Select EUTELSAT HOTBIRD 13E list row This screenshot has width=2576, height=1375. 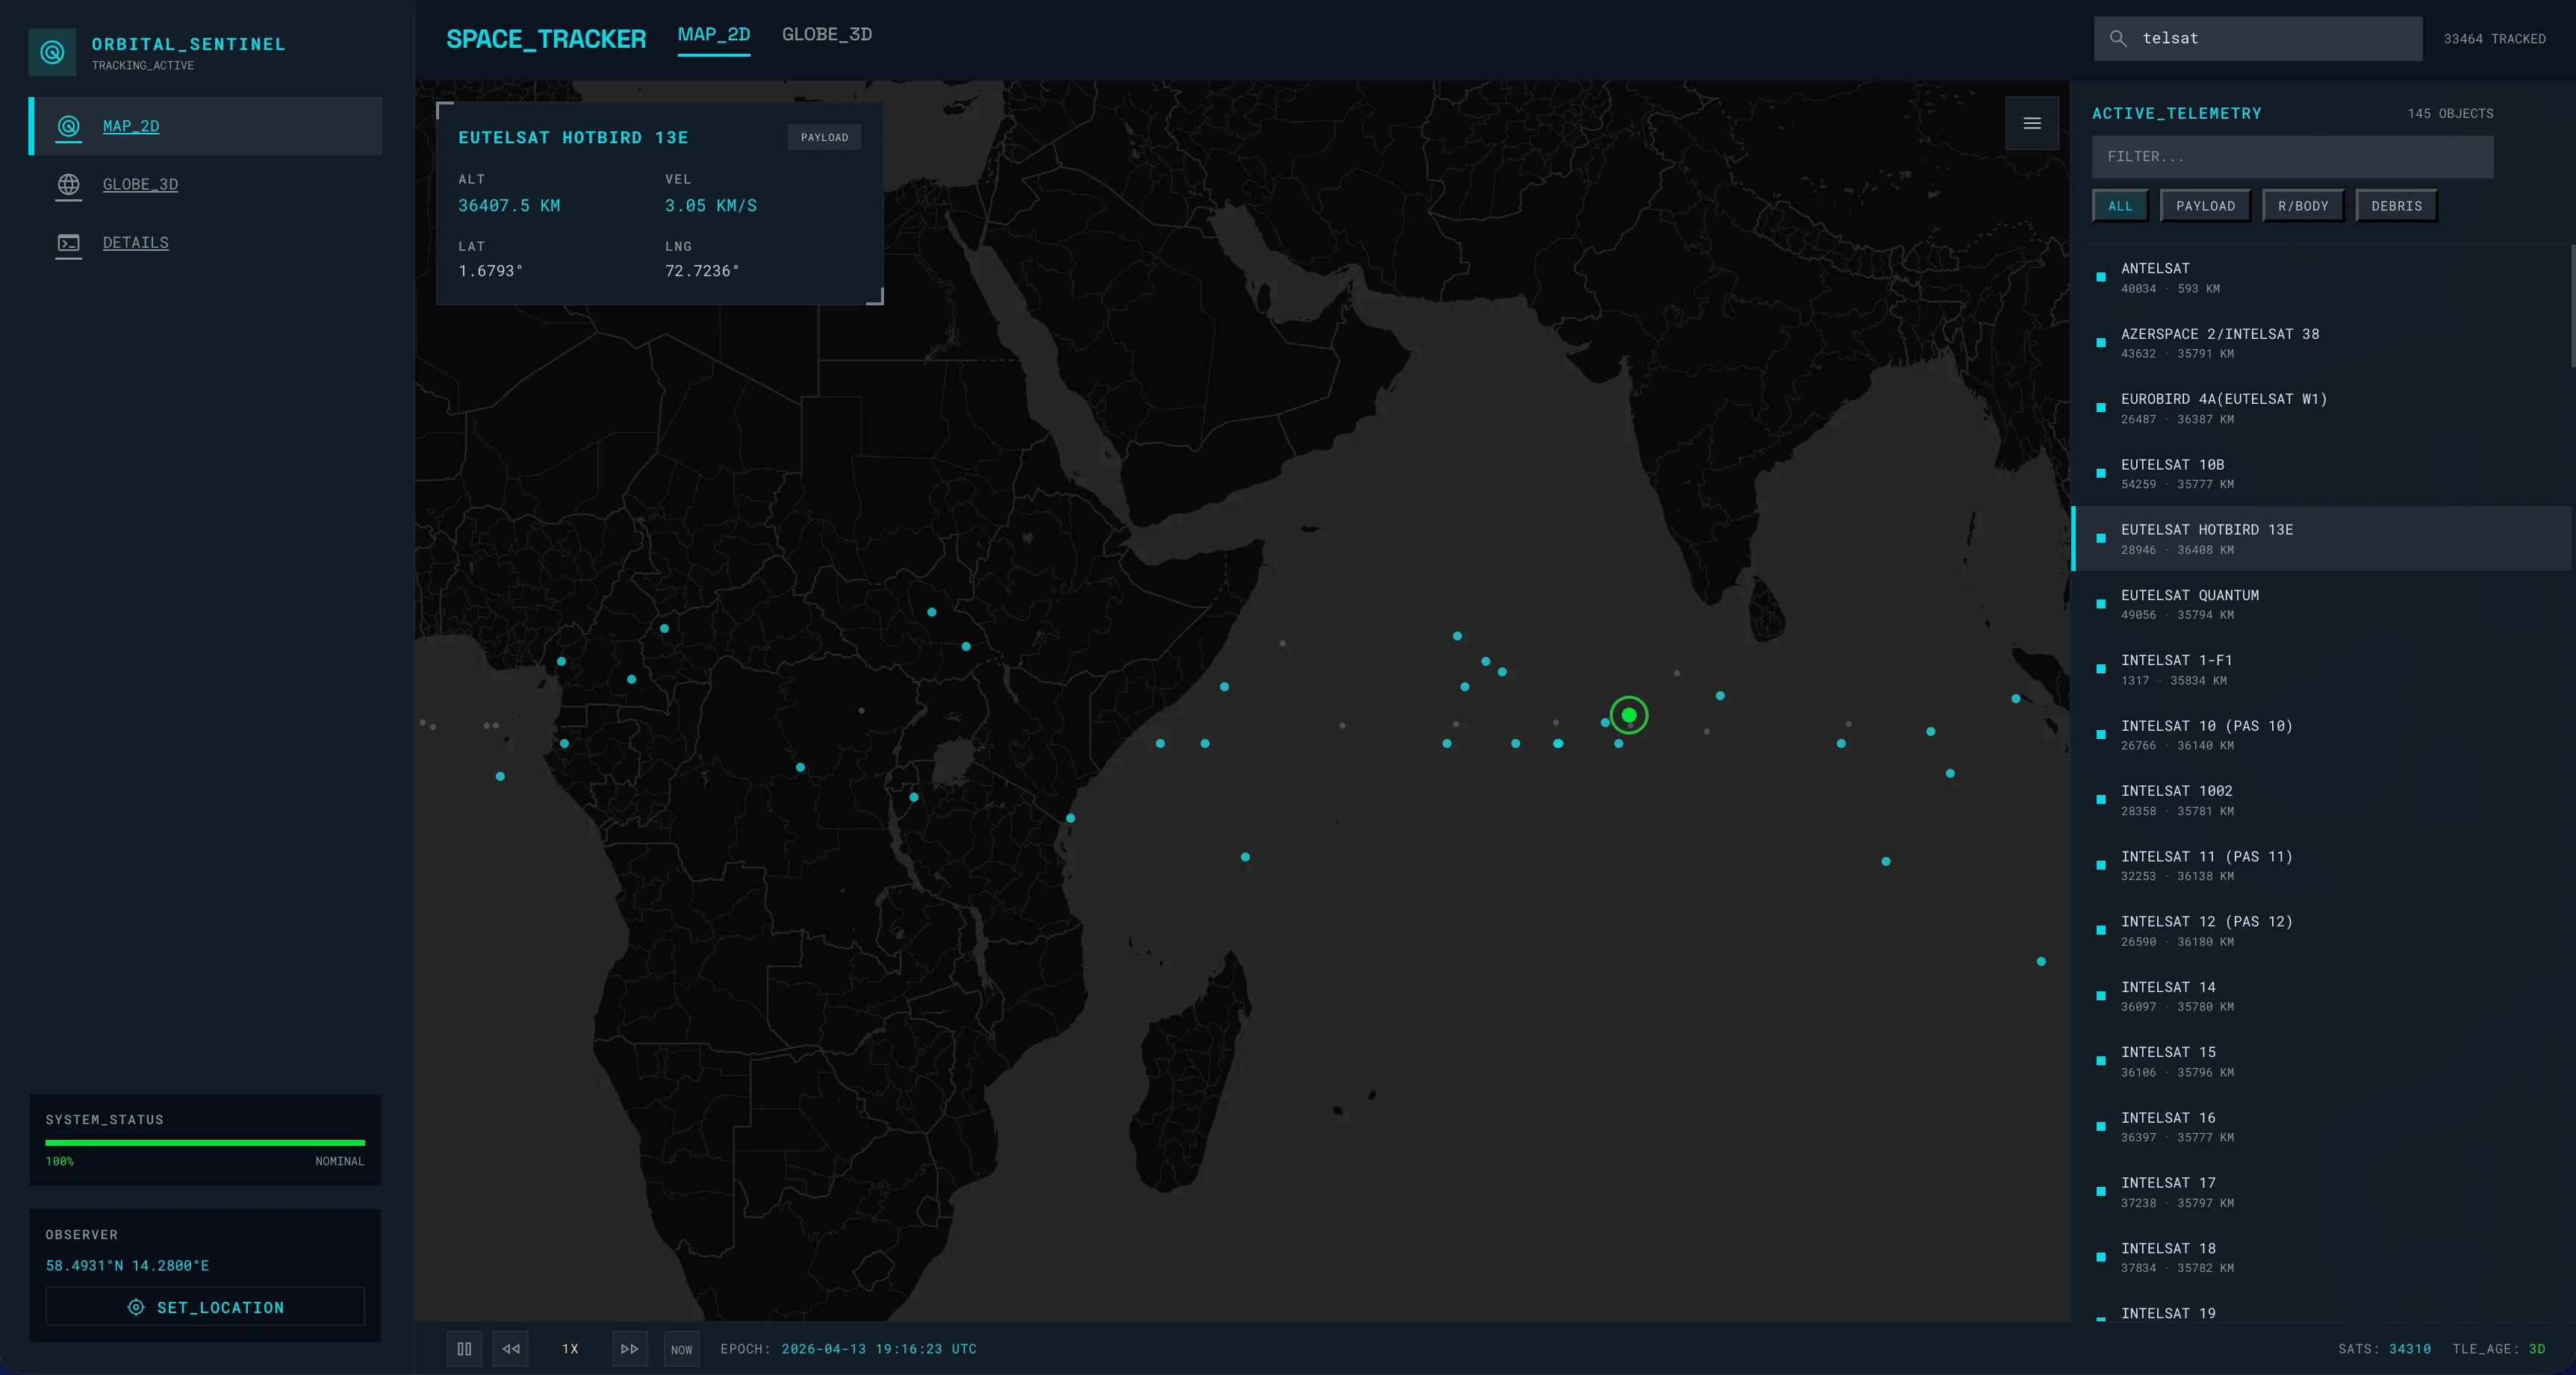pyautogui.click(x=2320, y=539)
